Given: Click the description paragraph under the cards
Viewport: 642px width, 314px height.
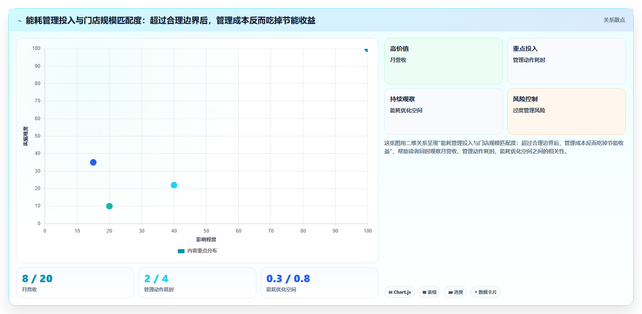Looking at the screenshot, I should (x=504, y=147).
